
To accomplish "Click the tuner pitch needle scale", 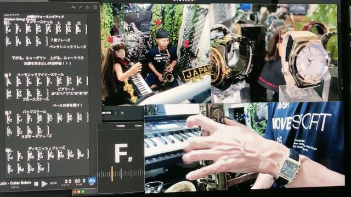I will pos(121,173).
